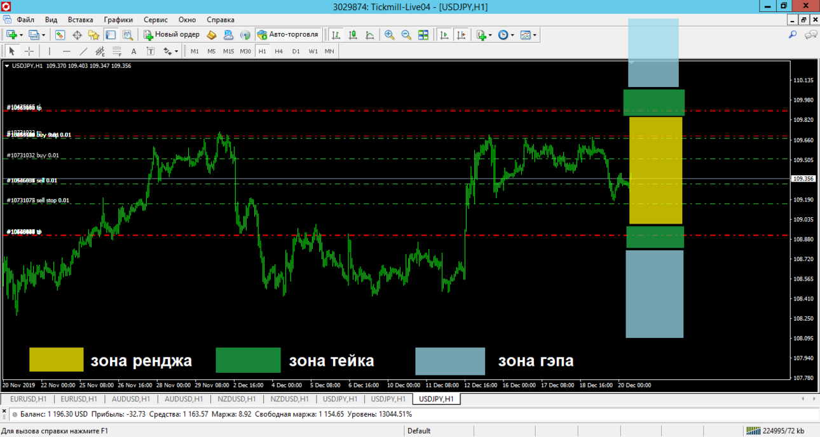Toggle the chart shift button
The height and width of the screenshot is (437, 820).
click(x=461, y=35)
